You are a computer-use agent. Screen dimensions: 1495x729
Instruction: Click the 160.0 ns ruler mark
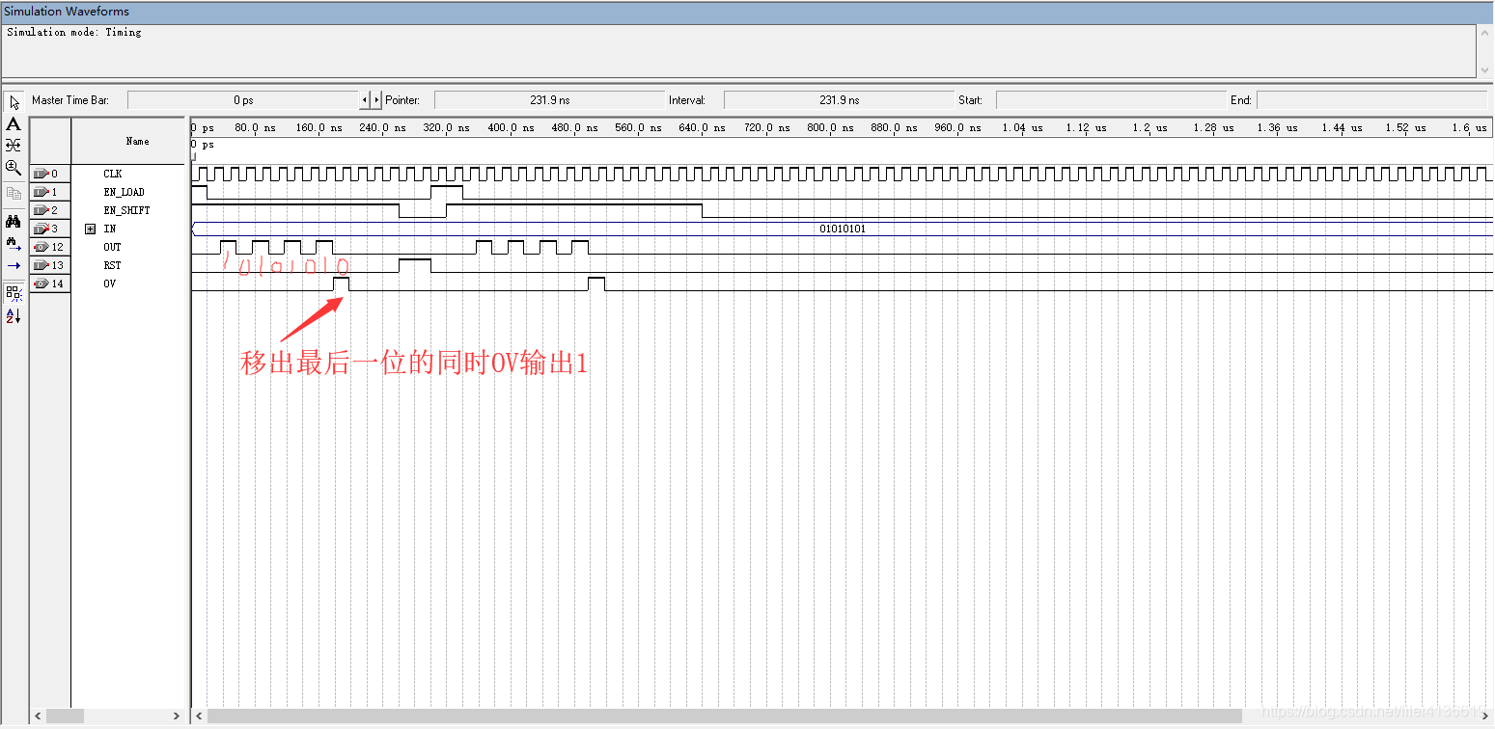coord(319,127)
